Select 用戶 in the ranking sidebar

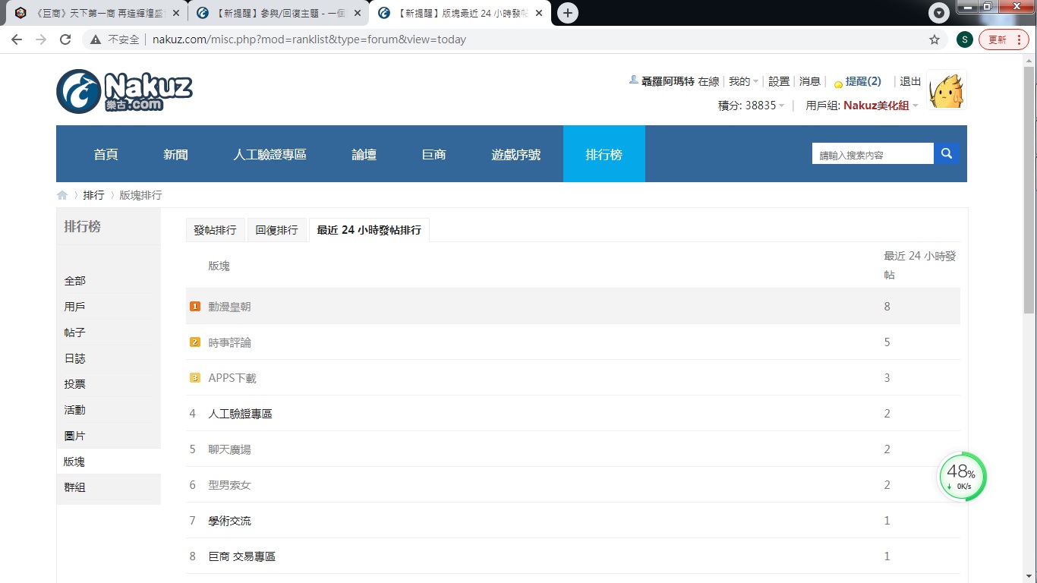coord(74,307)
